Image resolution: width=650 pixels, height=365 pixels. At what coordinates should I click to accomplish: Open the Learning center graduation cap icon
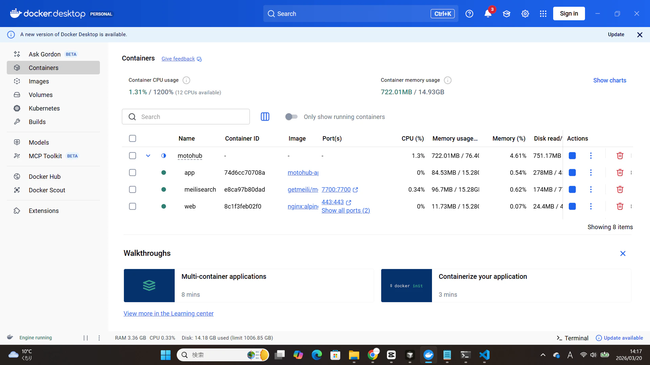pyautogui.click(x=506, y=14)
